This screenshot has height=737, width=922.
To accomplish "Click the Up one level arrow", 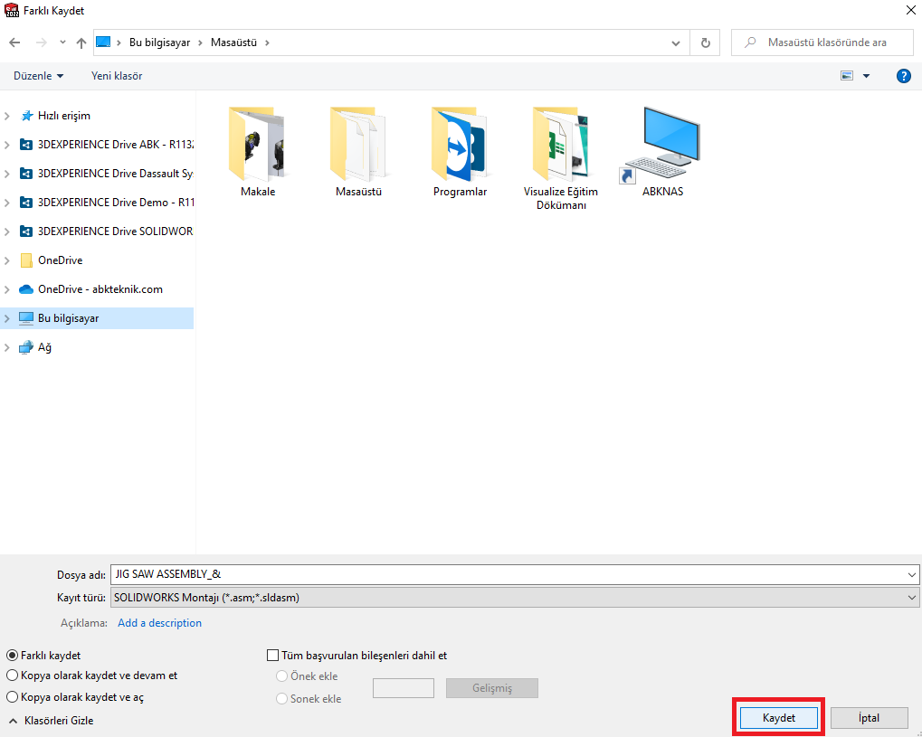I will 82,43.
